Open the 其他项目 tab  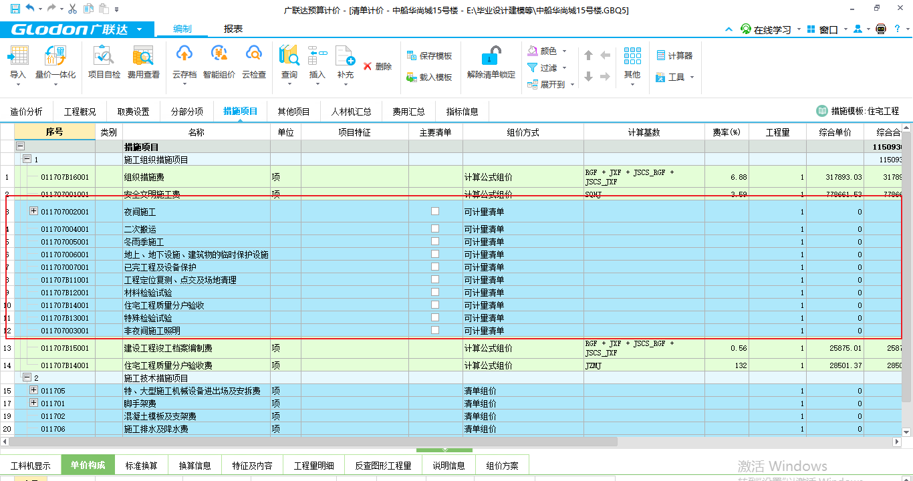pos(294,112)
